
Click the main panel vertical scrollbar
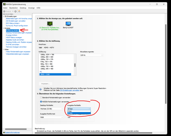pyautogui.click(x=166, y=64)
